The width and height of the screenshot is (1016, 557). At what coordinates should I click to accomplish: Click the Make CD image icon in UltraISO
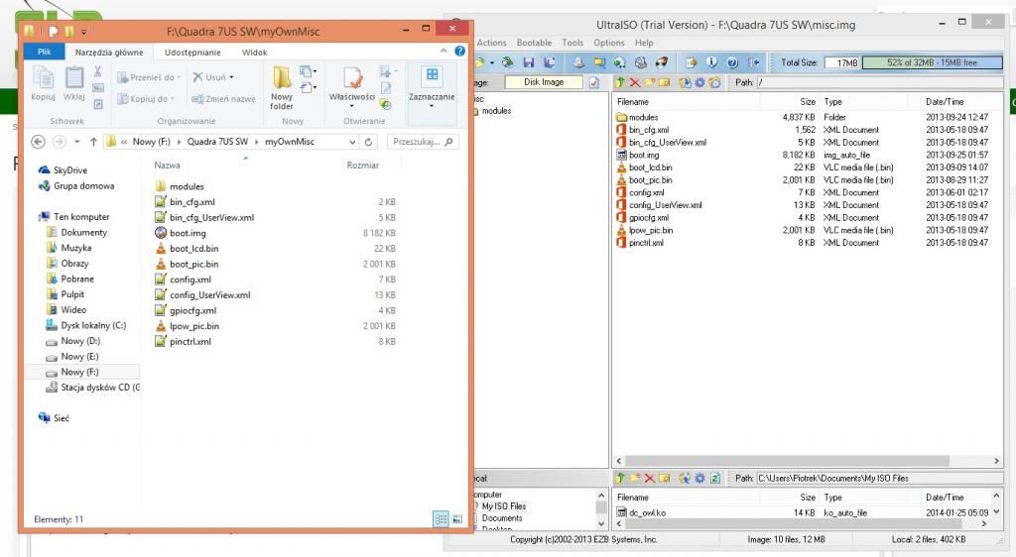pyautogui.click(x=578, y=62)
